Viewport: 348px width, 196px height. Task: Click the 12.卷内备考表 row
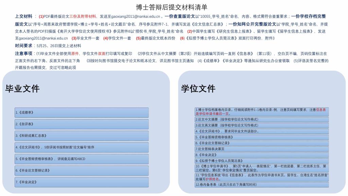261,184
